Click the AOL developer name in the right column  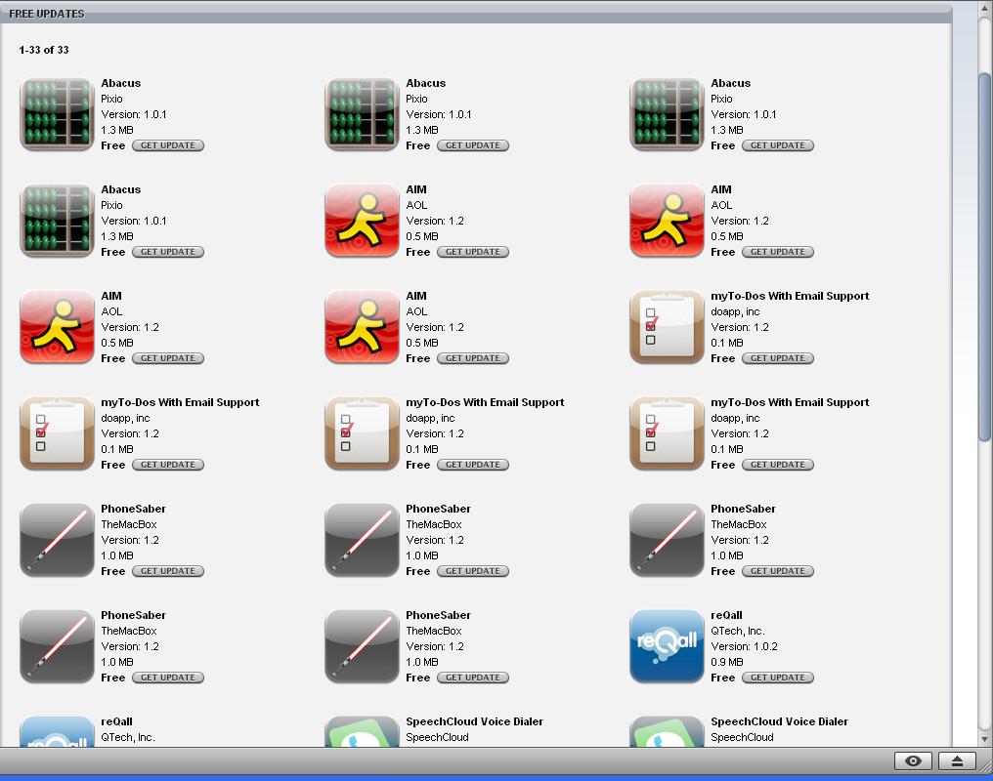tap(721, 205)
